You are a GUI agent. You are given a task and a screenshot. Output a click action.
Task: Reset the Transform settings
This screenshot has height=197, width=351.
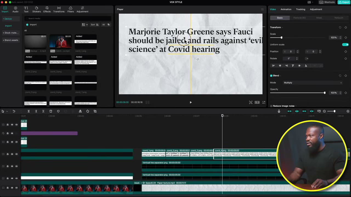point(340,27)
